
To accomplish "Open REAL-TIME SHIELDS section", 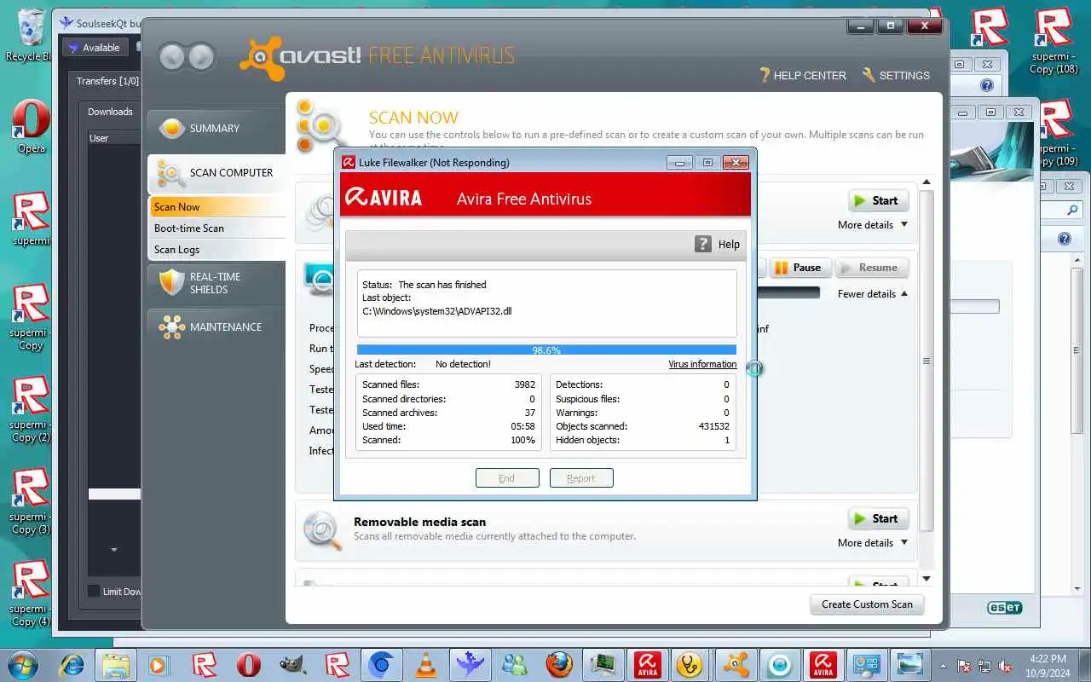I will 216,283.
